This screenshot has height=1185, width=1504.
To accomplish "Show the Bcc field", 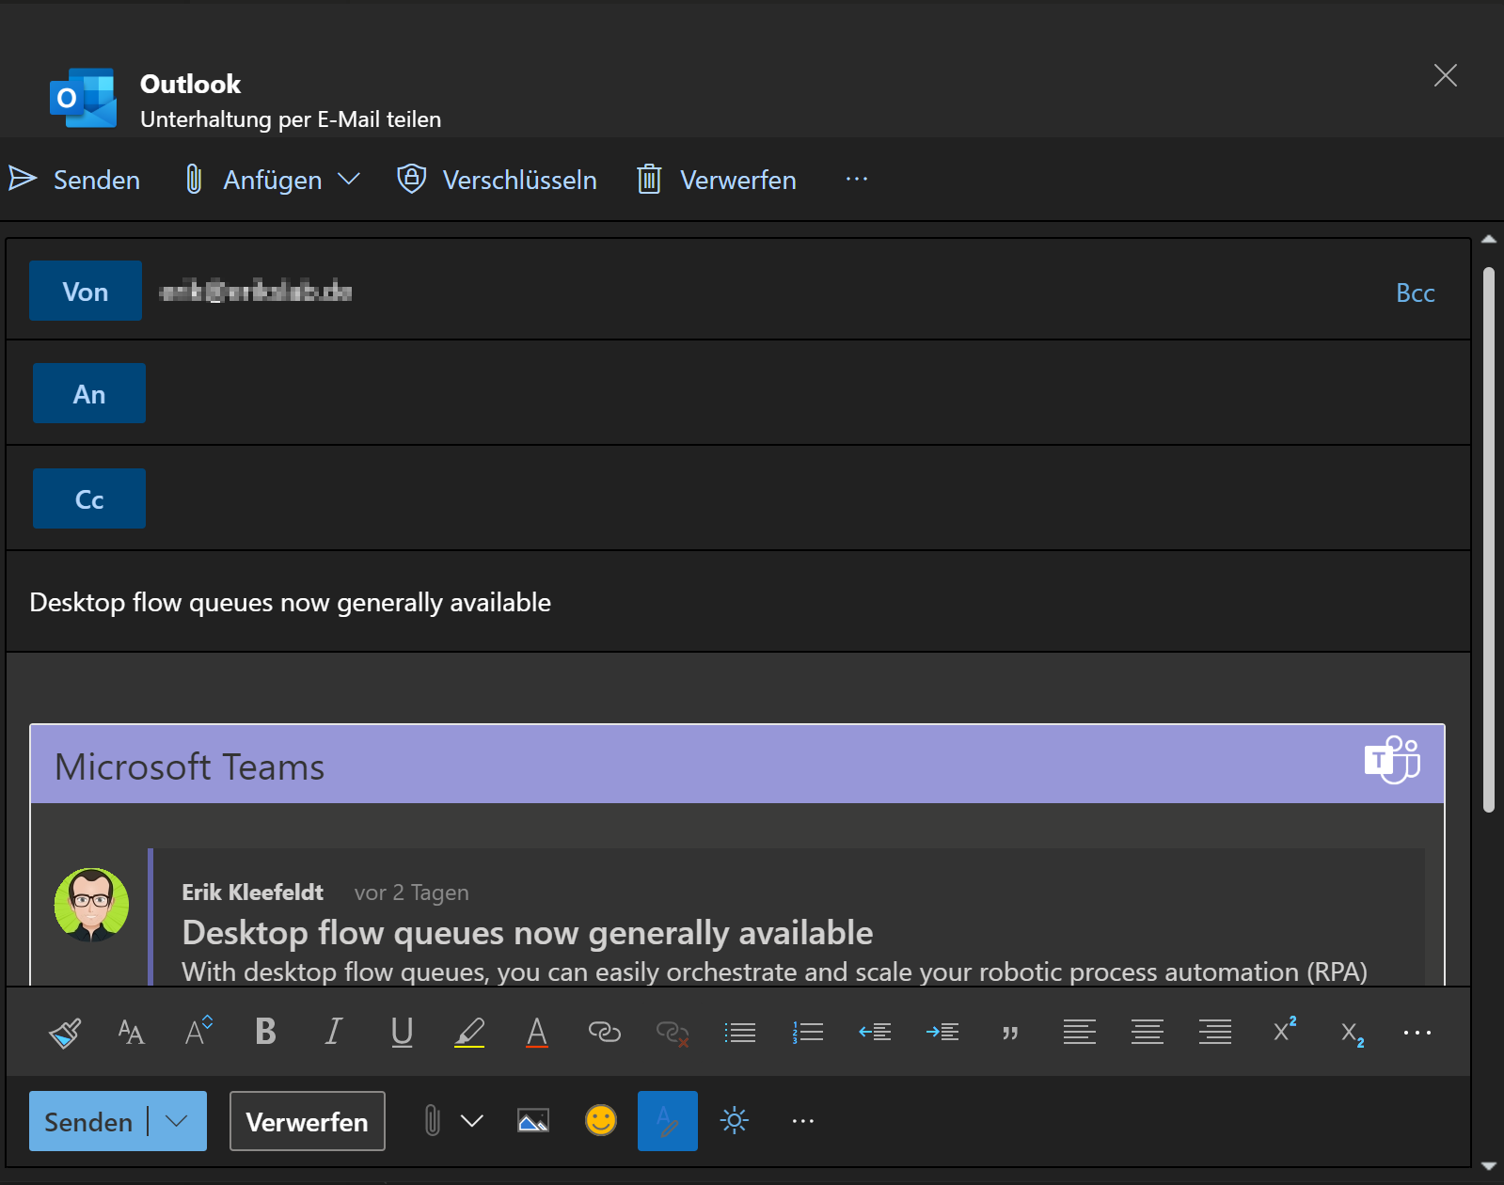I will click(x=1415, y=293).
